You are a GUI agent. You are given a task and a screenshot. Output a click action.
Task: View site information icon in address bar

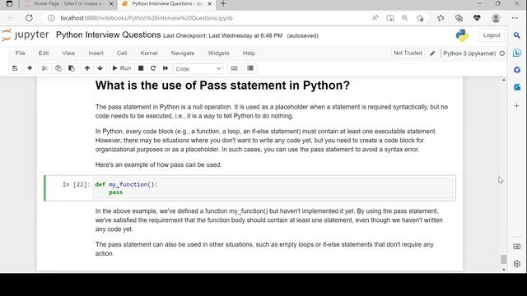[x=51, y=18]
